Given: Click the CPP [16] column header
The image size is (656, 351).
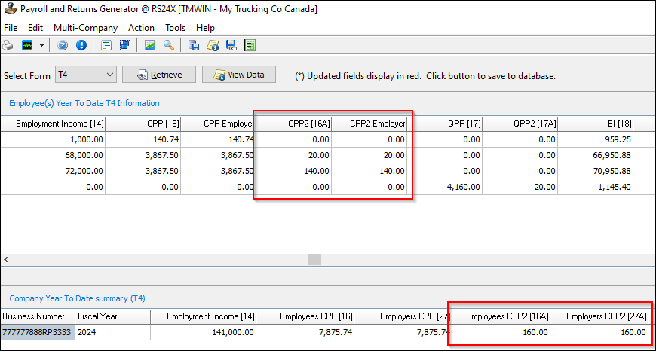Looking at the screenshot, I should pos(143,124).
